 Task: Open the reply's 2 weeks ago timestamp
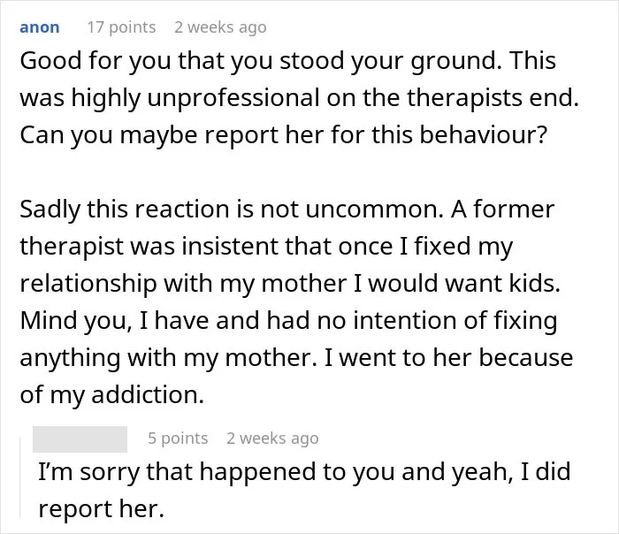(x=272, y=439)
